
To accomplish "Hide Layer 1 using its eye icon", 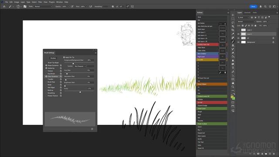I will pos(238,34).
